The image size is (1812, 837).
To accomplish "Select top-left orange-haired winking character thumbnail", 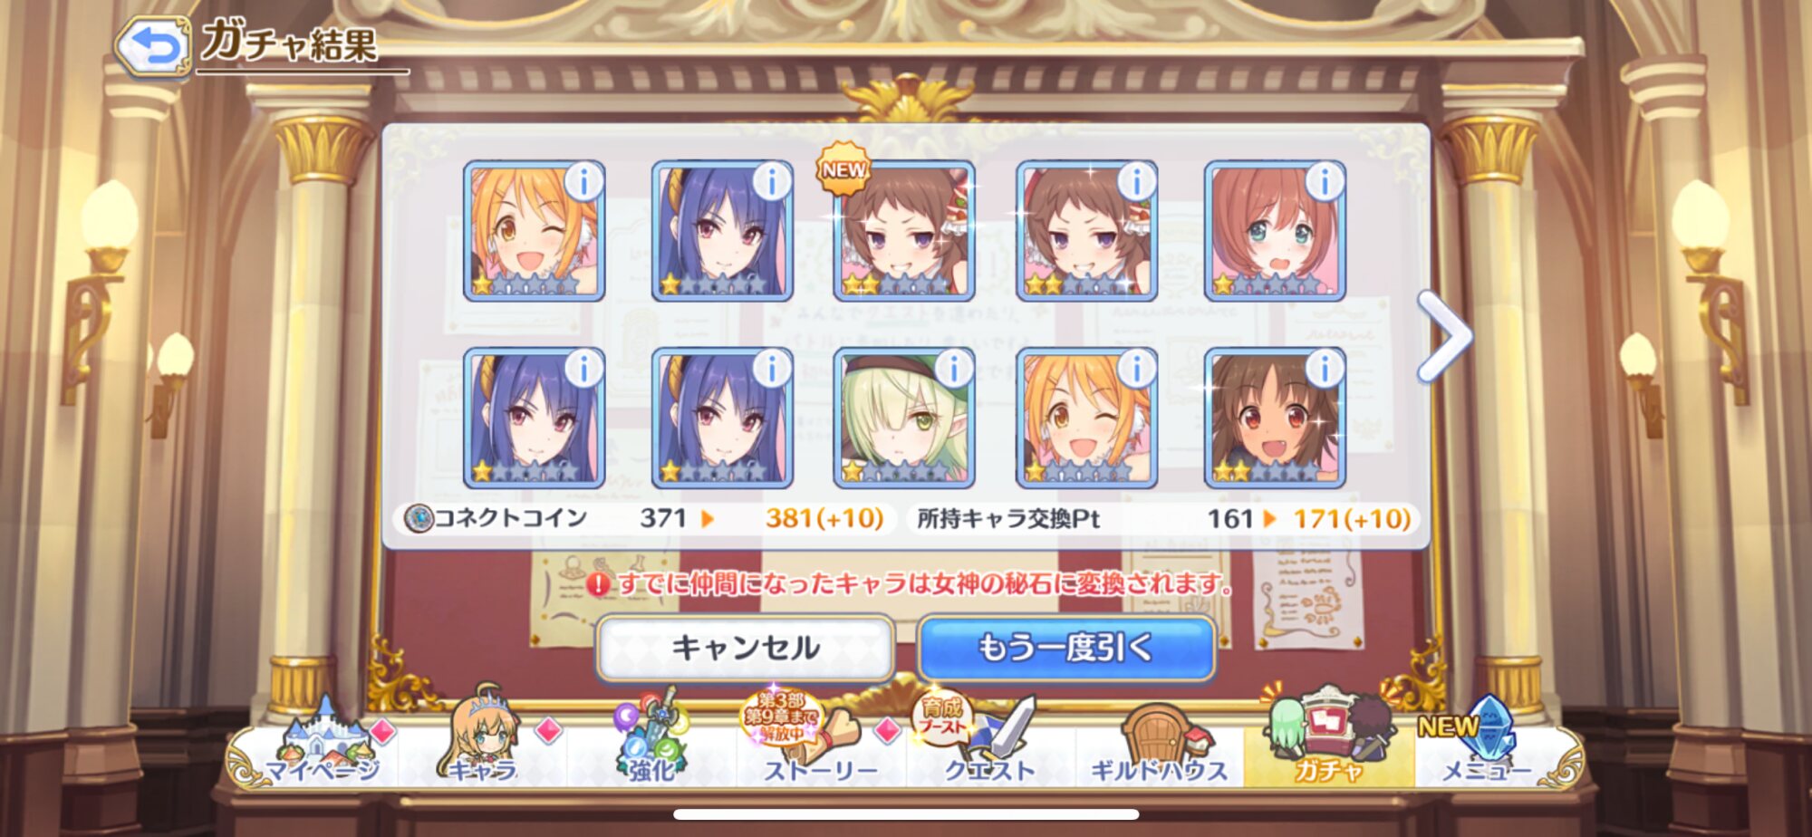I will (534, 231).
